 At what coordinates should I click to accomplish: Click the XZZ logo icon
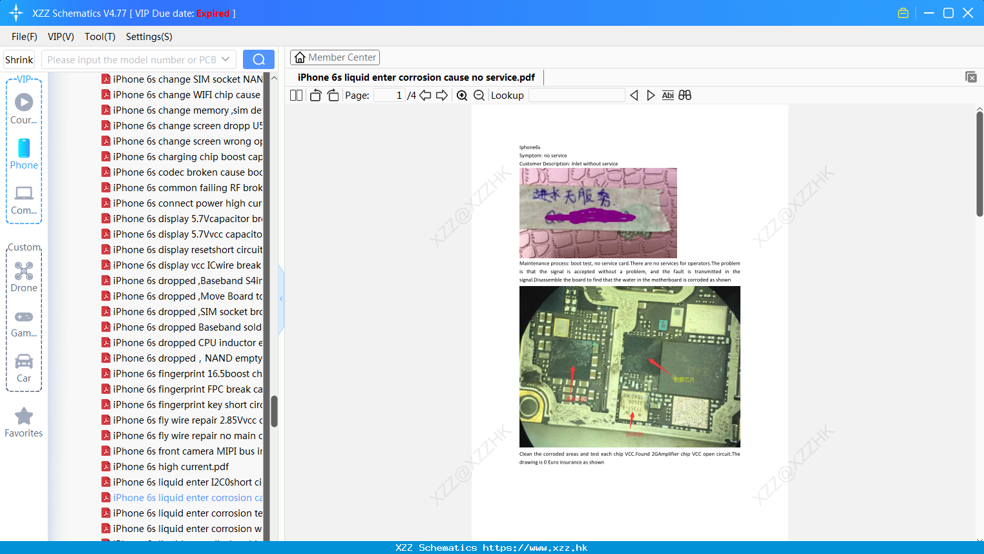pos(16,13)
